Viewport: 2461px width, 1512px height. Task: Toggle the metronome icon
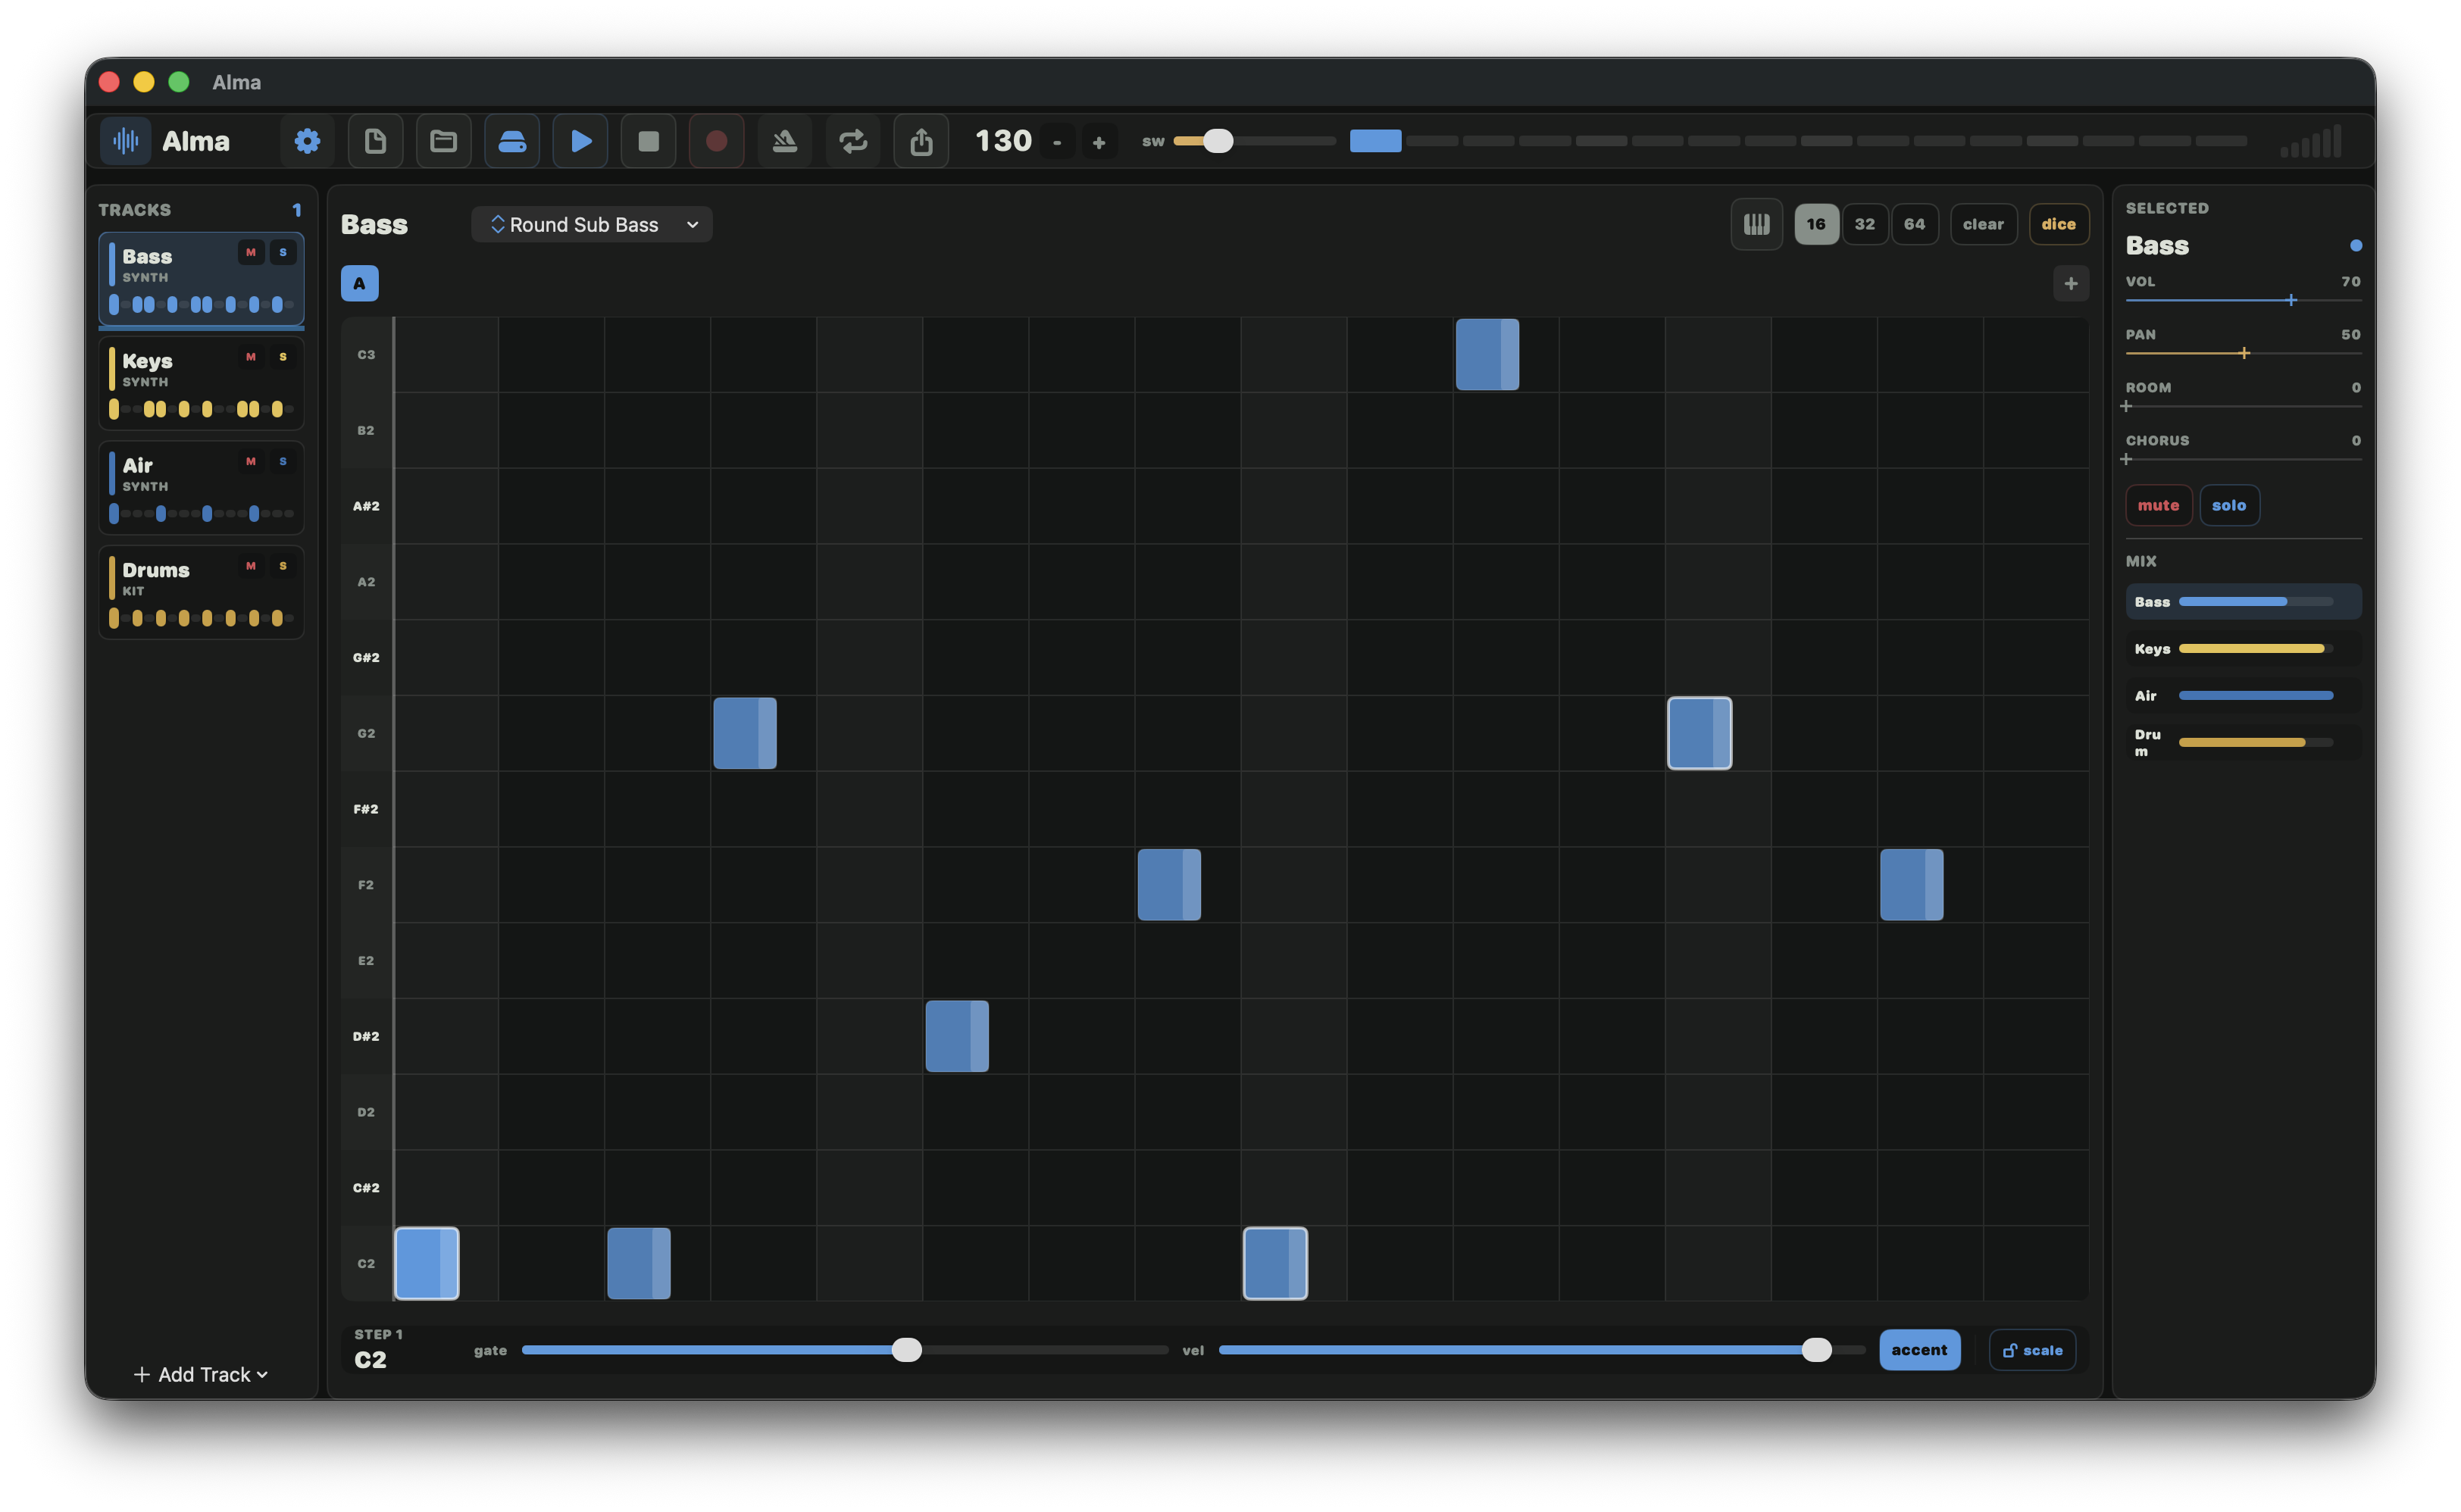(x=784, y=141)
